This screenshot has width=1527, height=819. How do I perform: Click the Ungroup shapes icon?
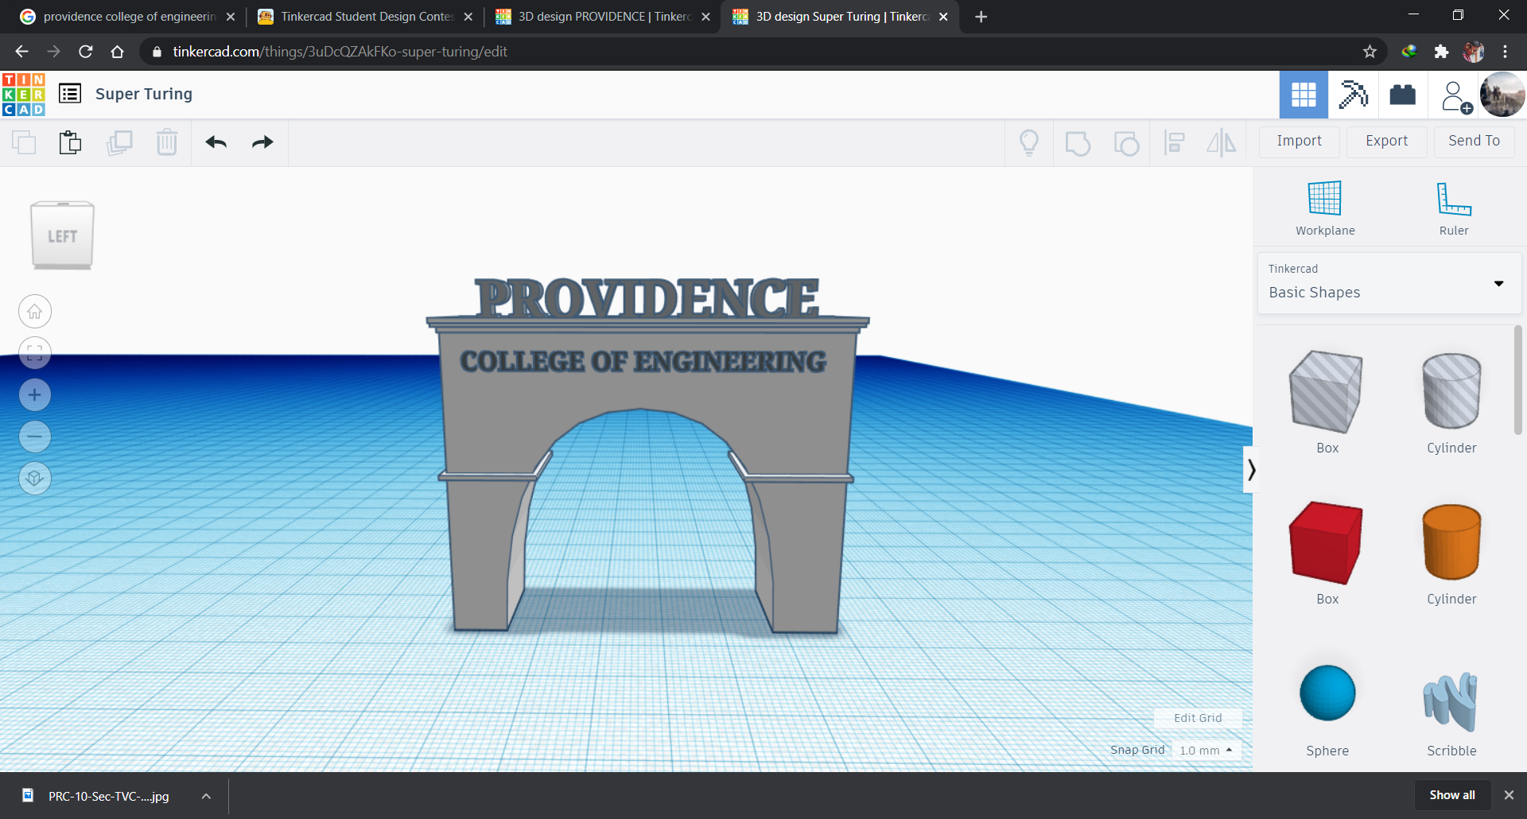point(1126,143)
